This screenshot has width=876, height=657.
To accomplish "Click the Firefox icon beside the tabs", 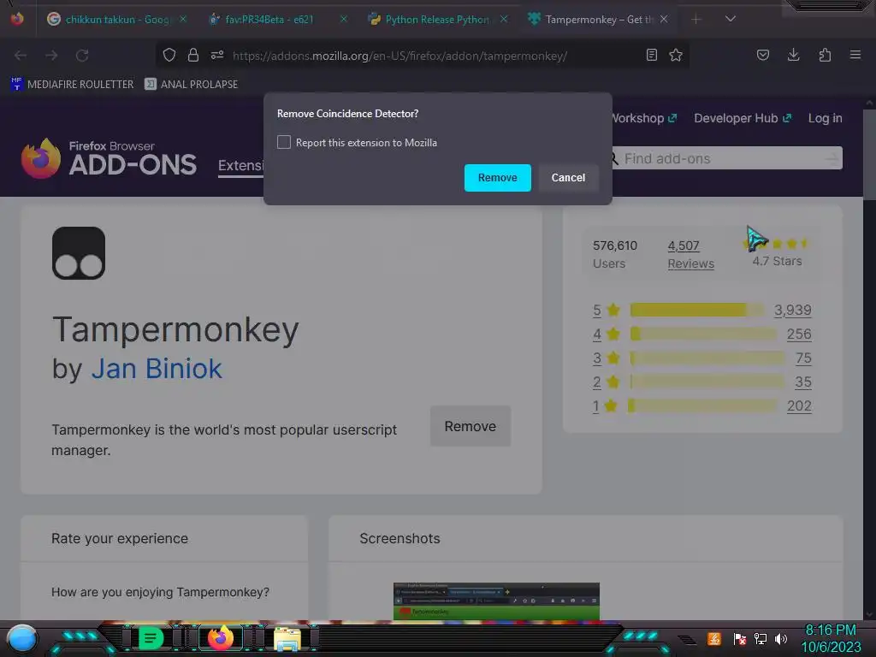I will point(17,19).
